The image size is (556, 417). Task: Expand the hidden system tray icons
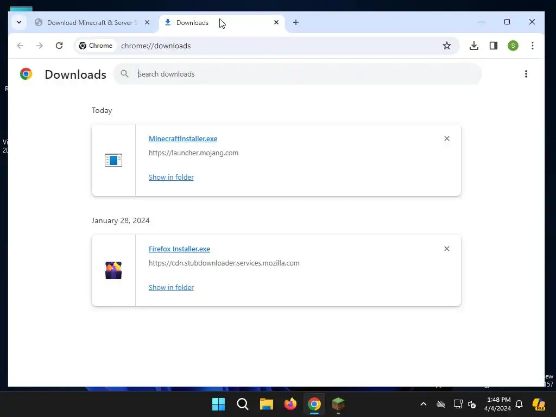[424, 404]
